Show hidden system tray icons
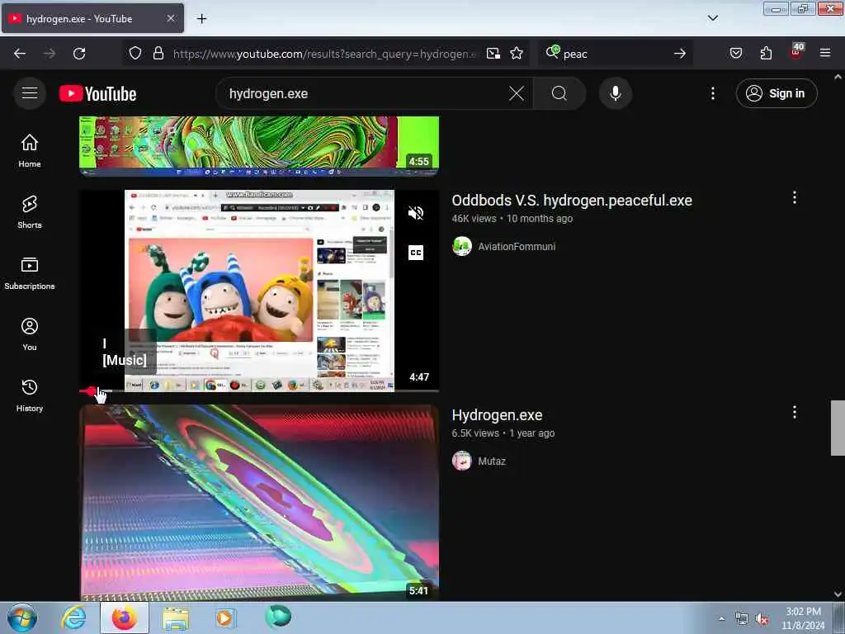Viewport: 845px width, 634px height. (721, 618)
